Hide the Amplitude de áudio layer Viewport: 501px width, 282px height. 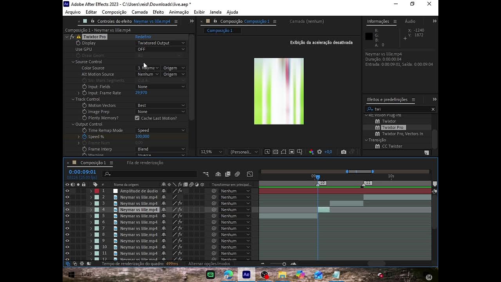(67, 191)
